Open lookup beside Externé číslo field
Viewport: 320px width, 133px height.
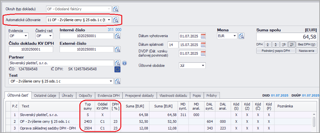coord(118,49)
